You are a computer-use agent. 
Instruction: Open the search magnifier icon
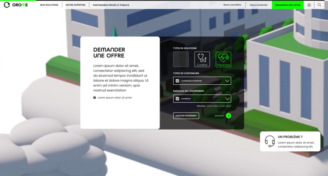coord(319,5)
